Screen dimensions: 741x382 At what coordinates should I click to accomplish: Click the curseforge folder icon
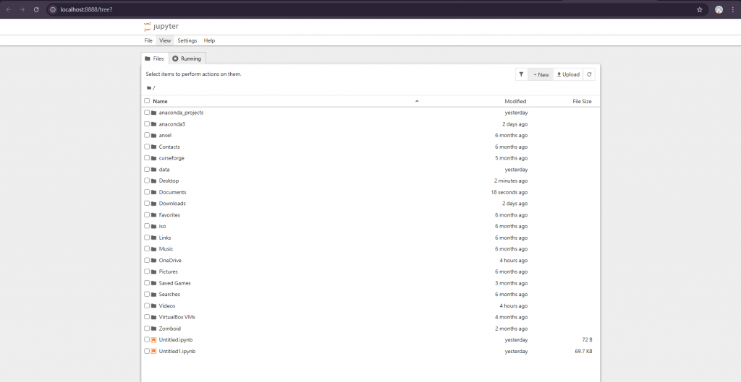coord(153,158)
